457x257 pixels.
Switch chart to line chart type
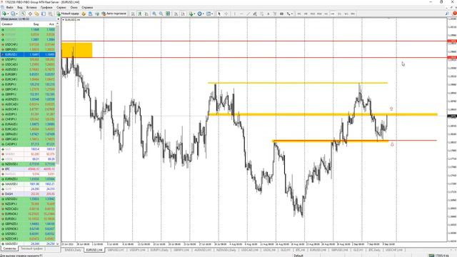[146, 14]
